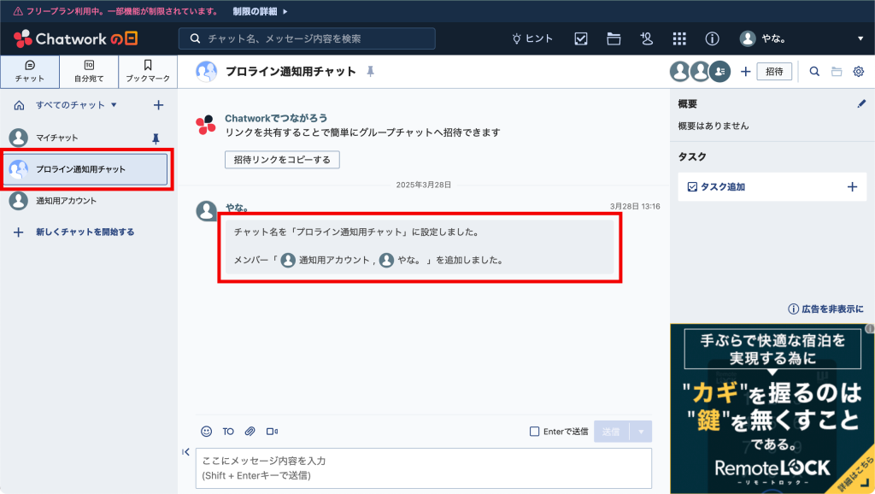Open the contacts add-person icon in top bar
Image resolution: width=875 pixels, height=494 pixels.
(x=647, y=38)
